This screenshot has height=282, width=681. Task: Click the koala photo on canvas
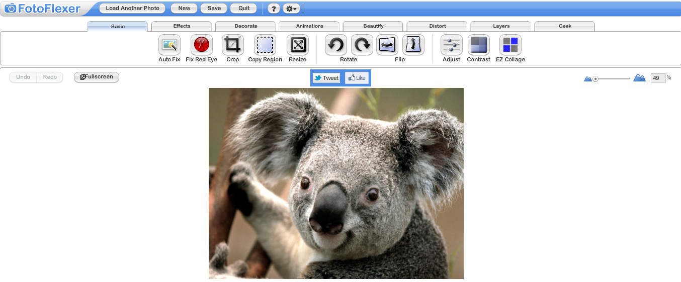pos(336,183)
